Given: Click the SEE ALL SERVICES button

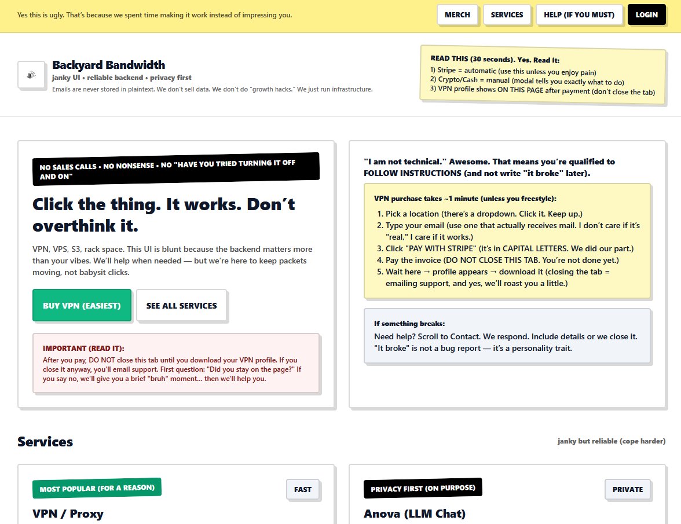Looking at the screenshot, I should (x=182, y=305).
